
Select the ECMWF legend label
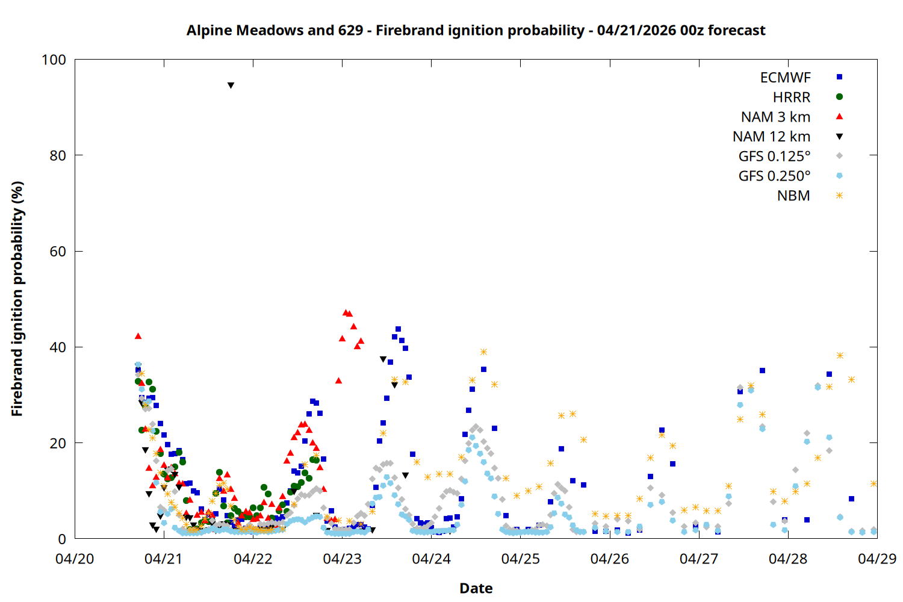point(785,78)
